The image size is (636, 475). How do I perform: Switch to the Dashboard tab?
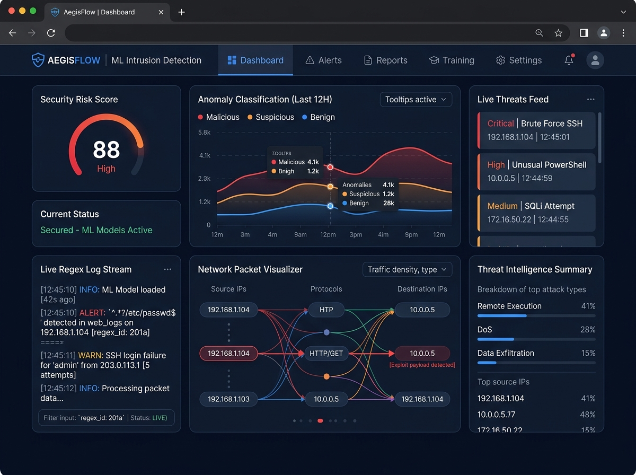coord(255,60)
